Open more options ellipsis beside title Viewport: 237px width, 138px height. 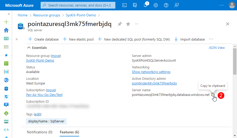click(136, 24)
